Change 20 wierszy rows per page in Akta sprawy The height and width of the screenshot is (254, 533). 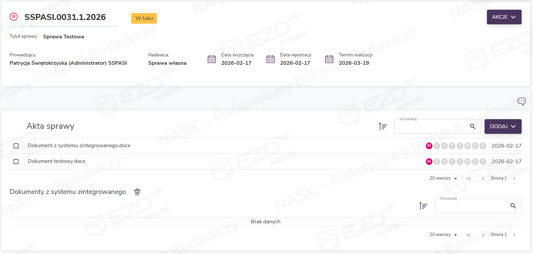pyautogui.click(x=443, y=178)
